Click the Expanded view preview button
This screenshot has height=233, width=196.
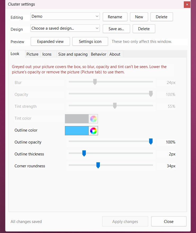[x=50, y=42]
